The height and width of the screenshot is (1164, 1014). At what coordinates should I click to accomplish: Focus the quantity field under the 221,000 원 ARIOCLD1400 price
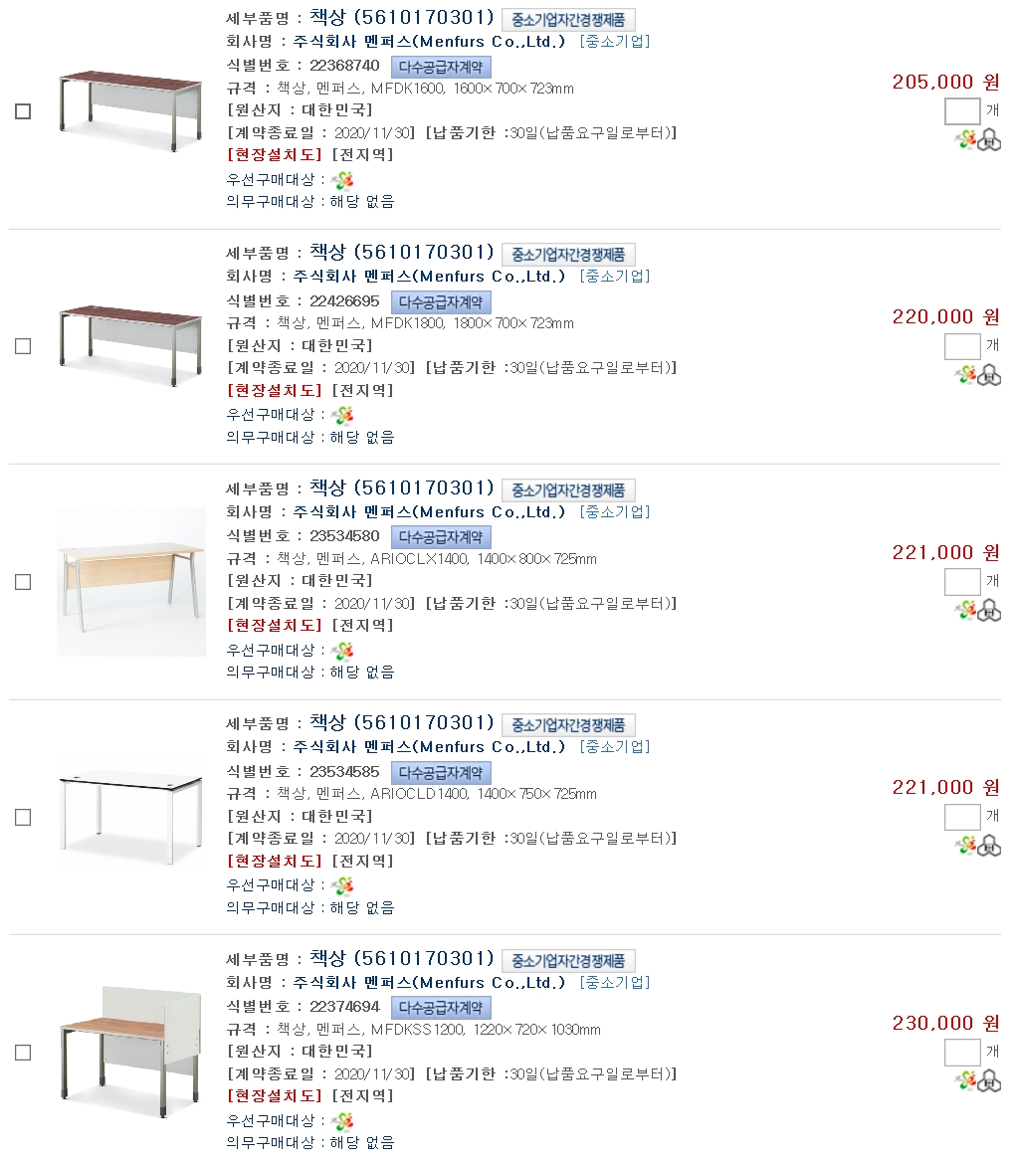(962, 818)
